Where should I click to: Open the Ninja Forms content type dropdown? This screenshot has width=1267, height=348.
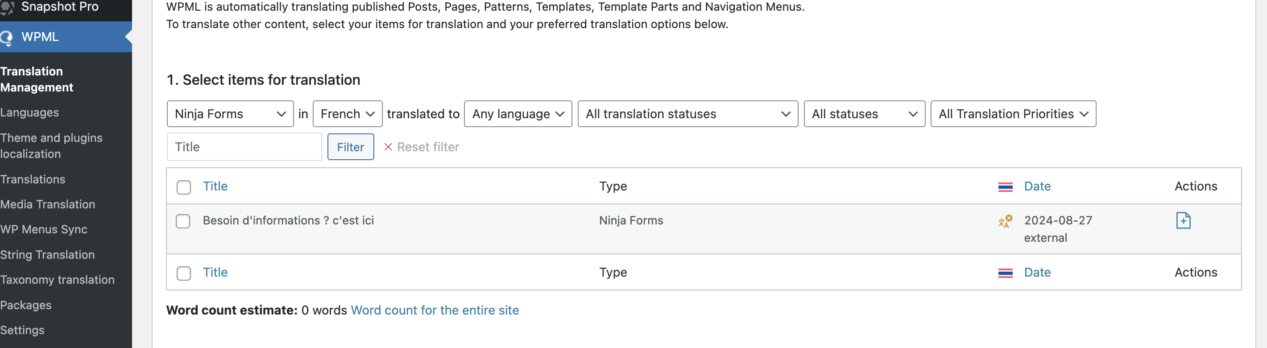230,114
